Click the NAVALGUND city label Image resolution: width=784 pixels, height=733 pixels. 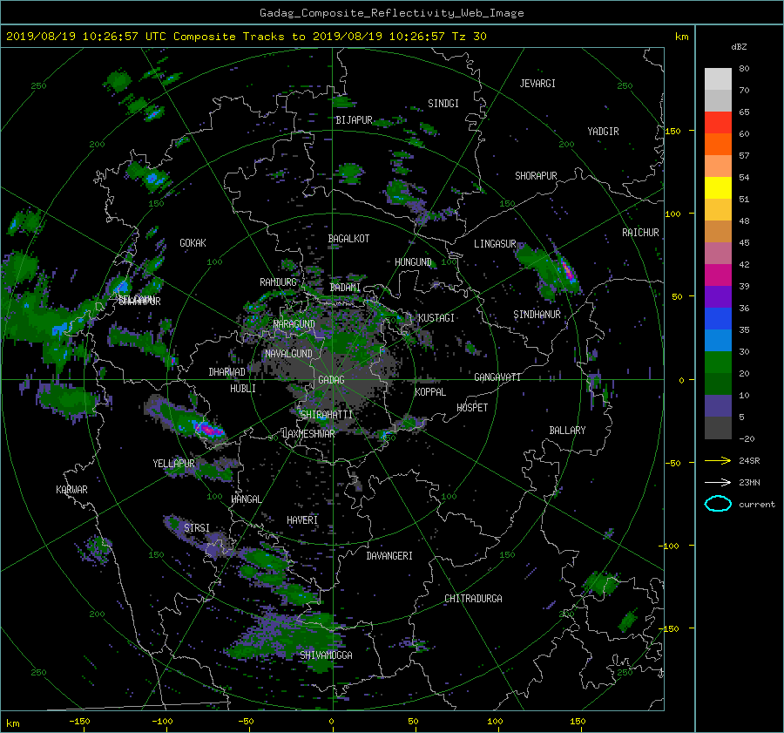pos(288,354)
